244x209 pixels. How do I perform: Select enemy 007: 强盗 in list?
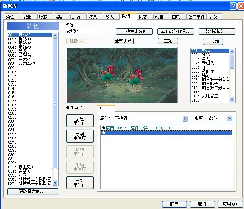point(210,75)
